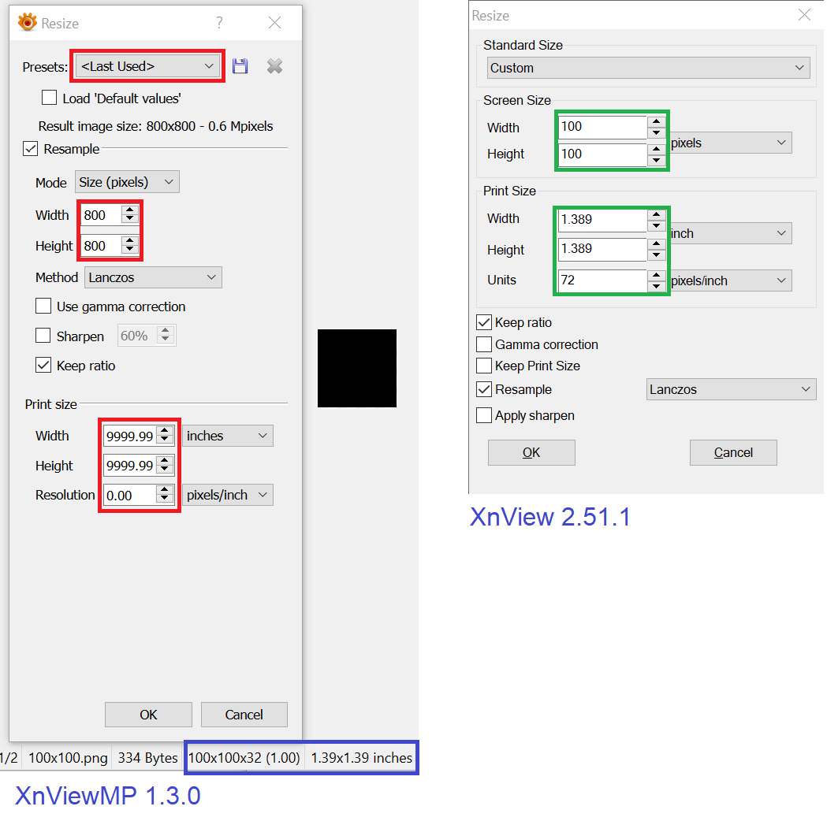Click XnView Screen Size Height field 100
This screenshot has height=821, width=827.
click(602, 154)
